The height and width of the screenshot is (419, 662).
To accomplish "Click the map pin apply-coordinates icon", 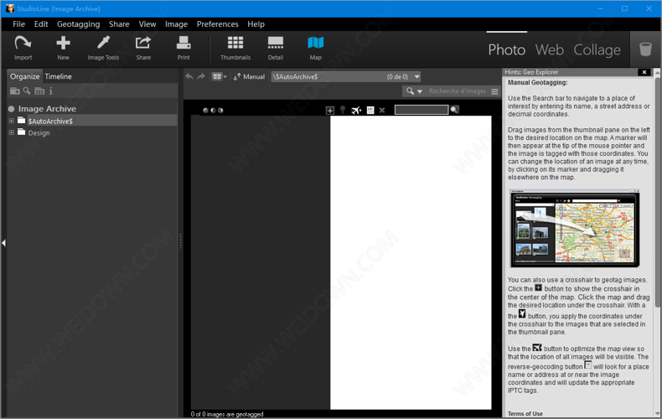I will (343, 111).
